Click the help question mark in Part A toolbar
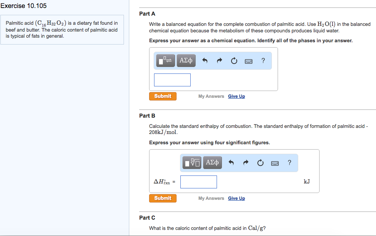The height and width of the screenshot is (236, 376). click(263, 60)
